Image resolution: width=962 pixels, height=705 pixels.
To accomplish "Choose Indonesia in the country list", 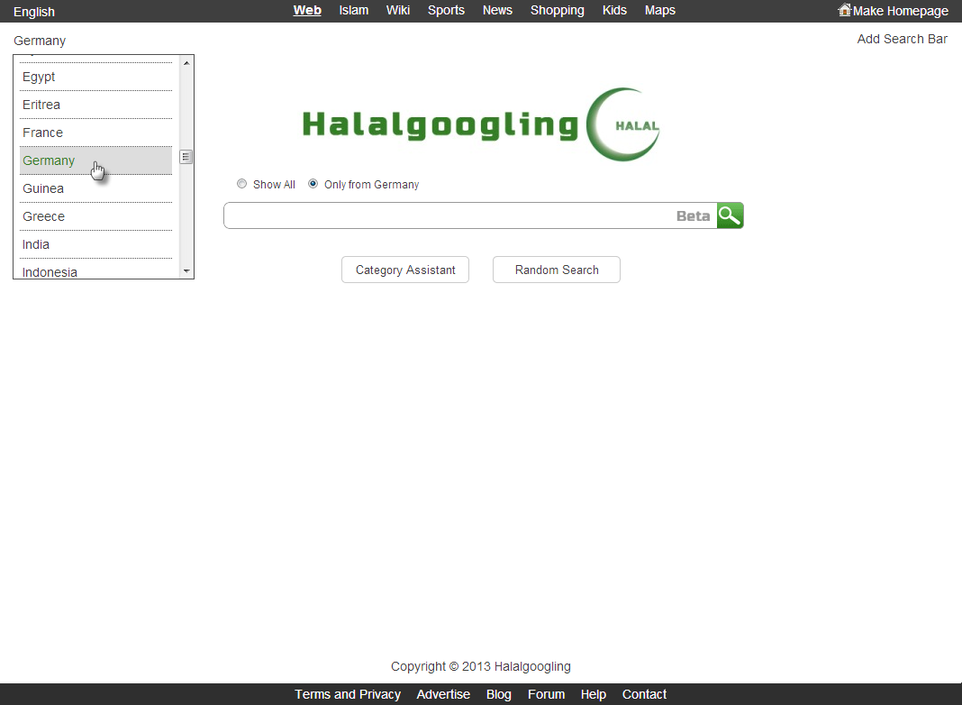I will click(95, 270).
